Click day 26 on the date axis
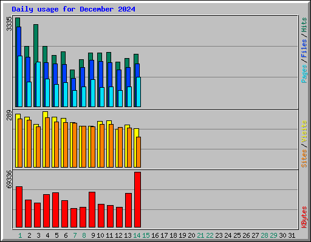 tap(246, 235)
